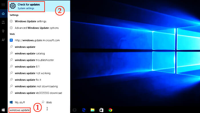This screenshot has height=113, width=200.
Task: Launch Microsoft Edge from the taskbar
Action: [x=84, y=110]
